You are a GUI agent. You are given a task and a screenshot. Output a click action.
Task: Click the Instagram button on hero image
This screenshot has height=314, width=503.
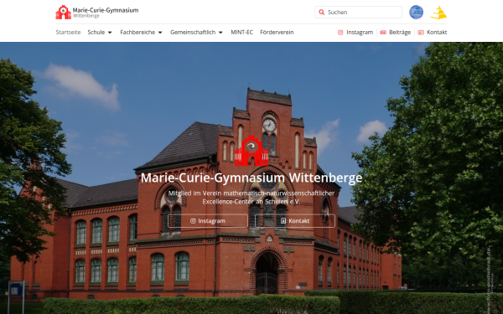point(208,221)
